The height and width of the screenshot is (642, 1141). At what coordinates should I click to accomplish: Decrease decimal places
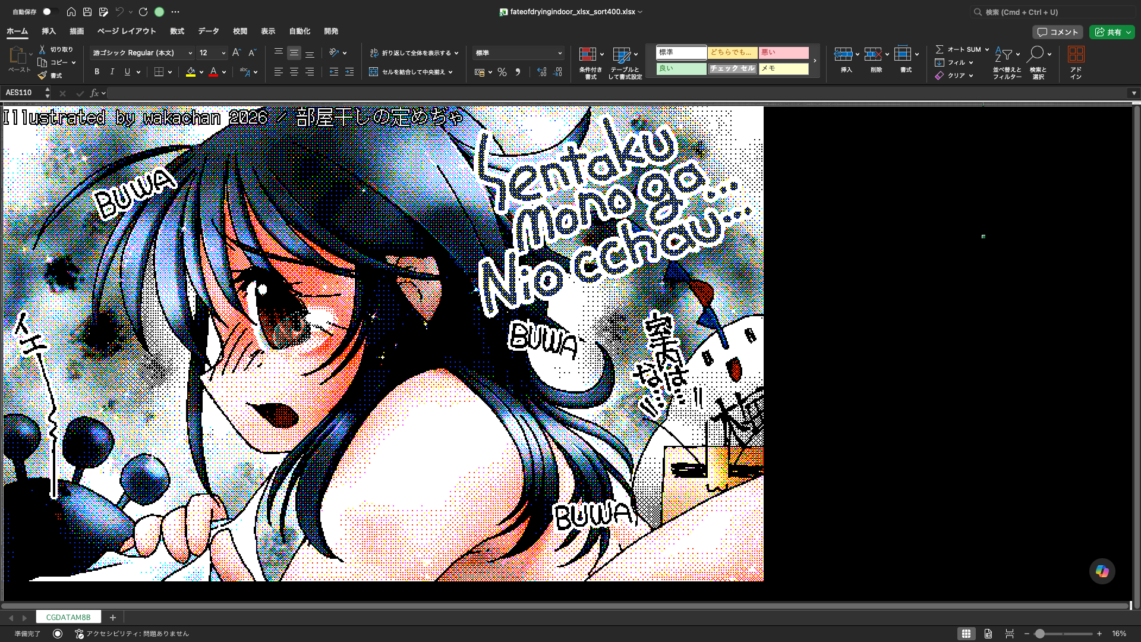(557, 72)
